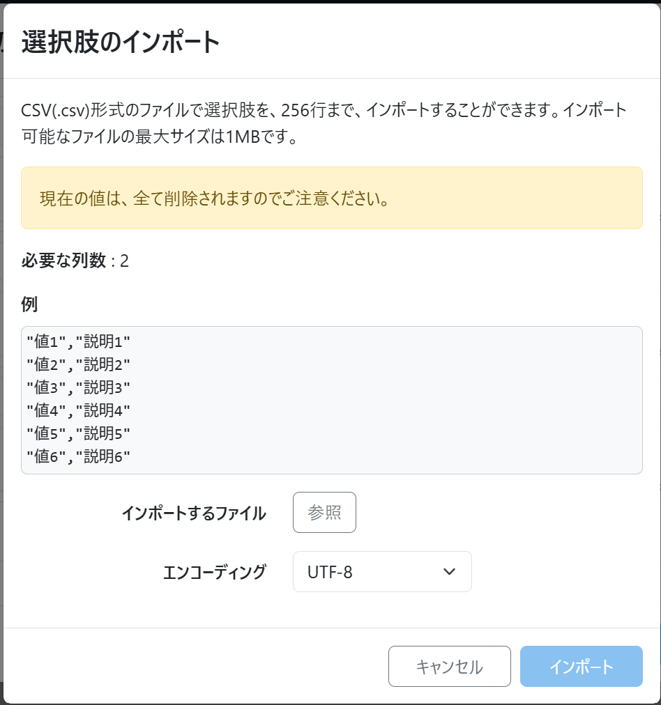Click the 参照 browse file button
Screen dimensions: 661x705
(324, 513)
